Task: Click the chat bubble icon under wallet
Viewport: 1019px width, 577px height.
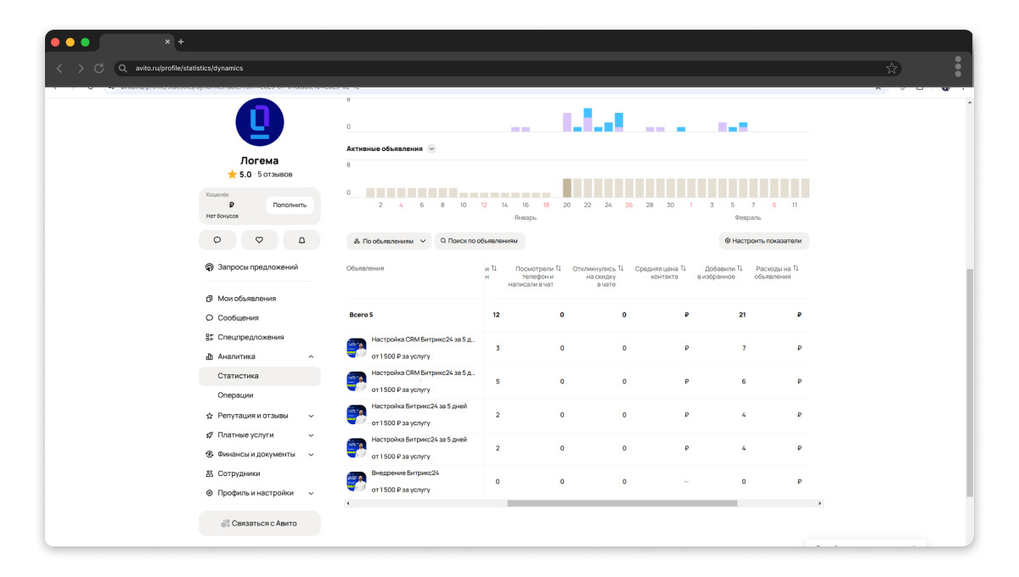Action: 217,240
